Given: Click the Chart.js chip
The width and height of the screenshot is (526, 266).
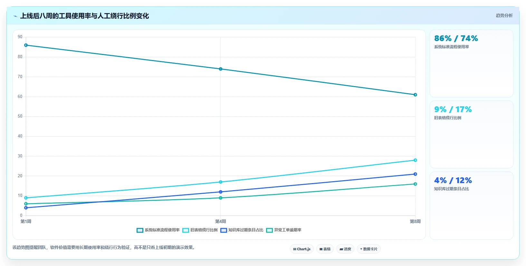Looking at the screenshot, I should (x=302, y=249).
